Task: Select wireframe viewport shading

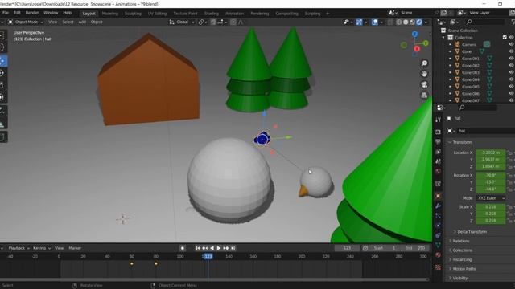Action: coord(399,22)
